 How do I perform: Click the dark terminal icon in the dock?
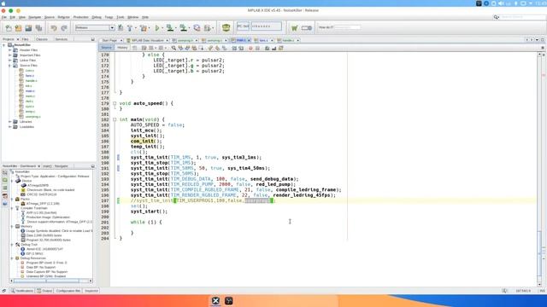pos(229,301)
